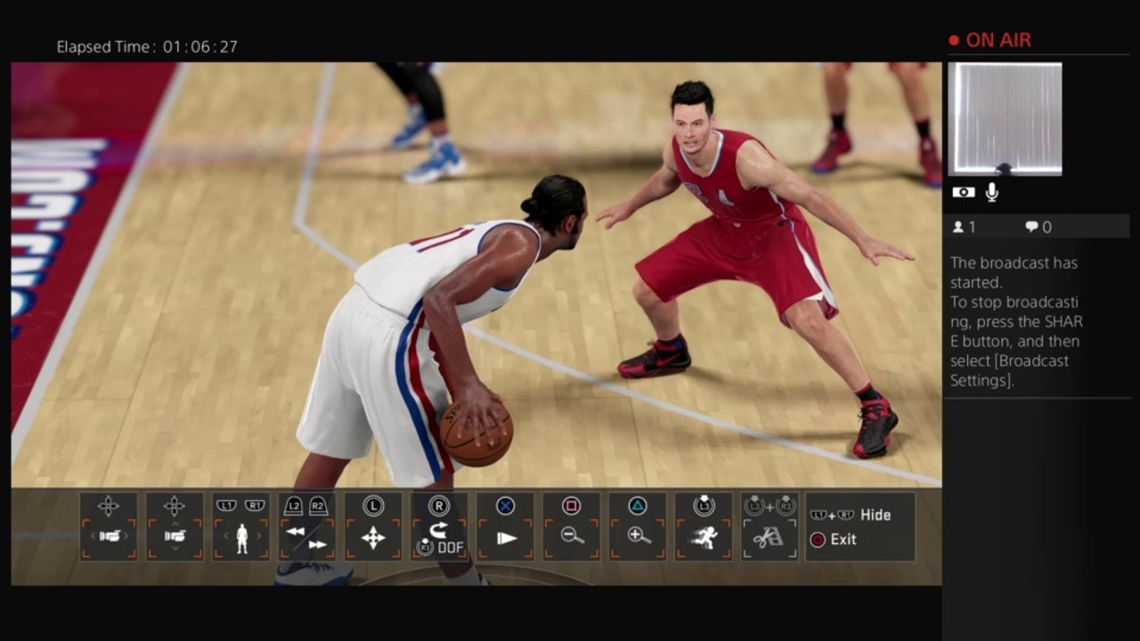The height and width of the screenshot is (641, 1140).
Task: Play the replay with the X button
Action: coord(505,526)
